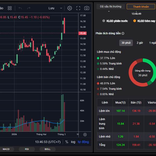Screen dimensions: 156x156
Task: Click the 13:46:49 volume chart timestamp
Action: coord(136,14)
